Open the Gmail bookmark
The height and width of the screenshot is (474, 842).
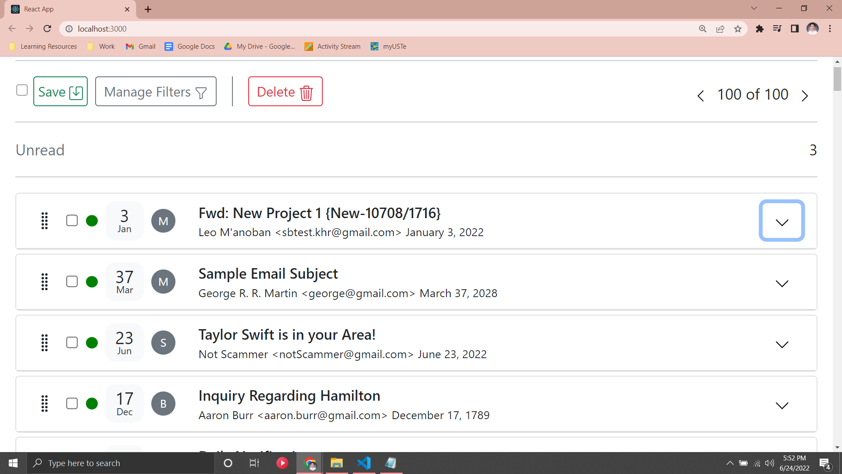(141, 47)
